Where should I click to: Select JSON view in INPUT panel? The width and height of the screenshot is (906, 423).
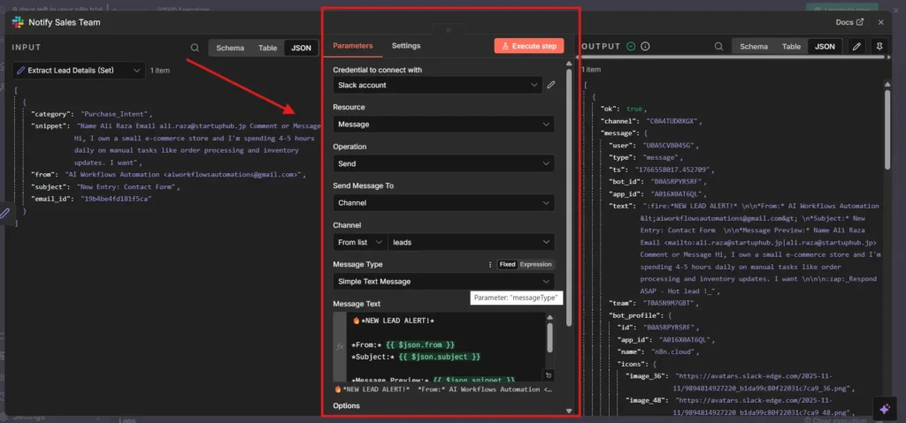click(301, 48)
